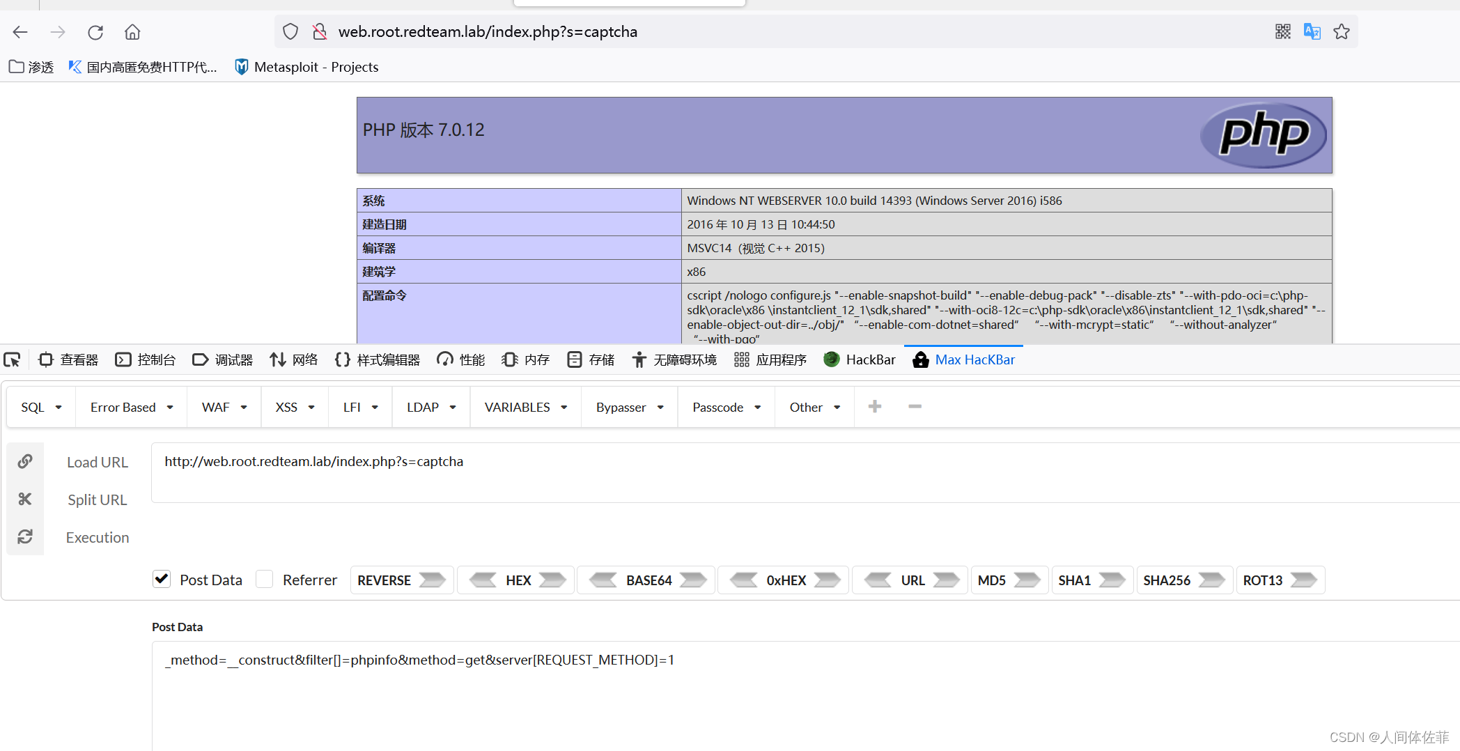Expand the Passcode dropdown
Image resolution: width=1460 pixels, height=751 pixels.
pyautogui.click(x=727, y=407)
